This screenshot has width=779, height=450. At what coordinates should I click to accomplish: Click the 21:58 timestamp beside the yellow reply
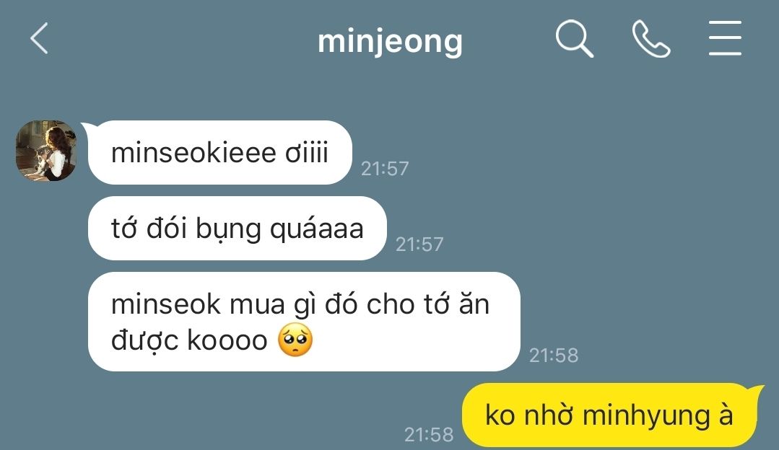[x=429, y=435]
